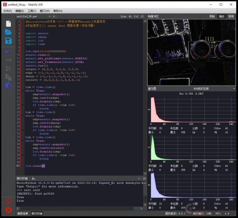Collapse the if block at line 38
Viewport: 238px width, 218px height.
click(x=23, y=155)
